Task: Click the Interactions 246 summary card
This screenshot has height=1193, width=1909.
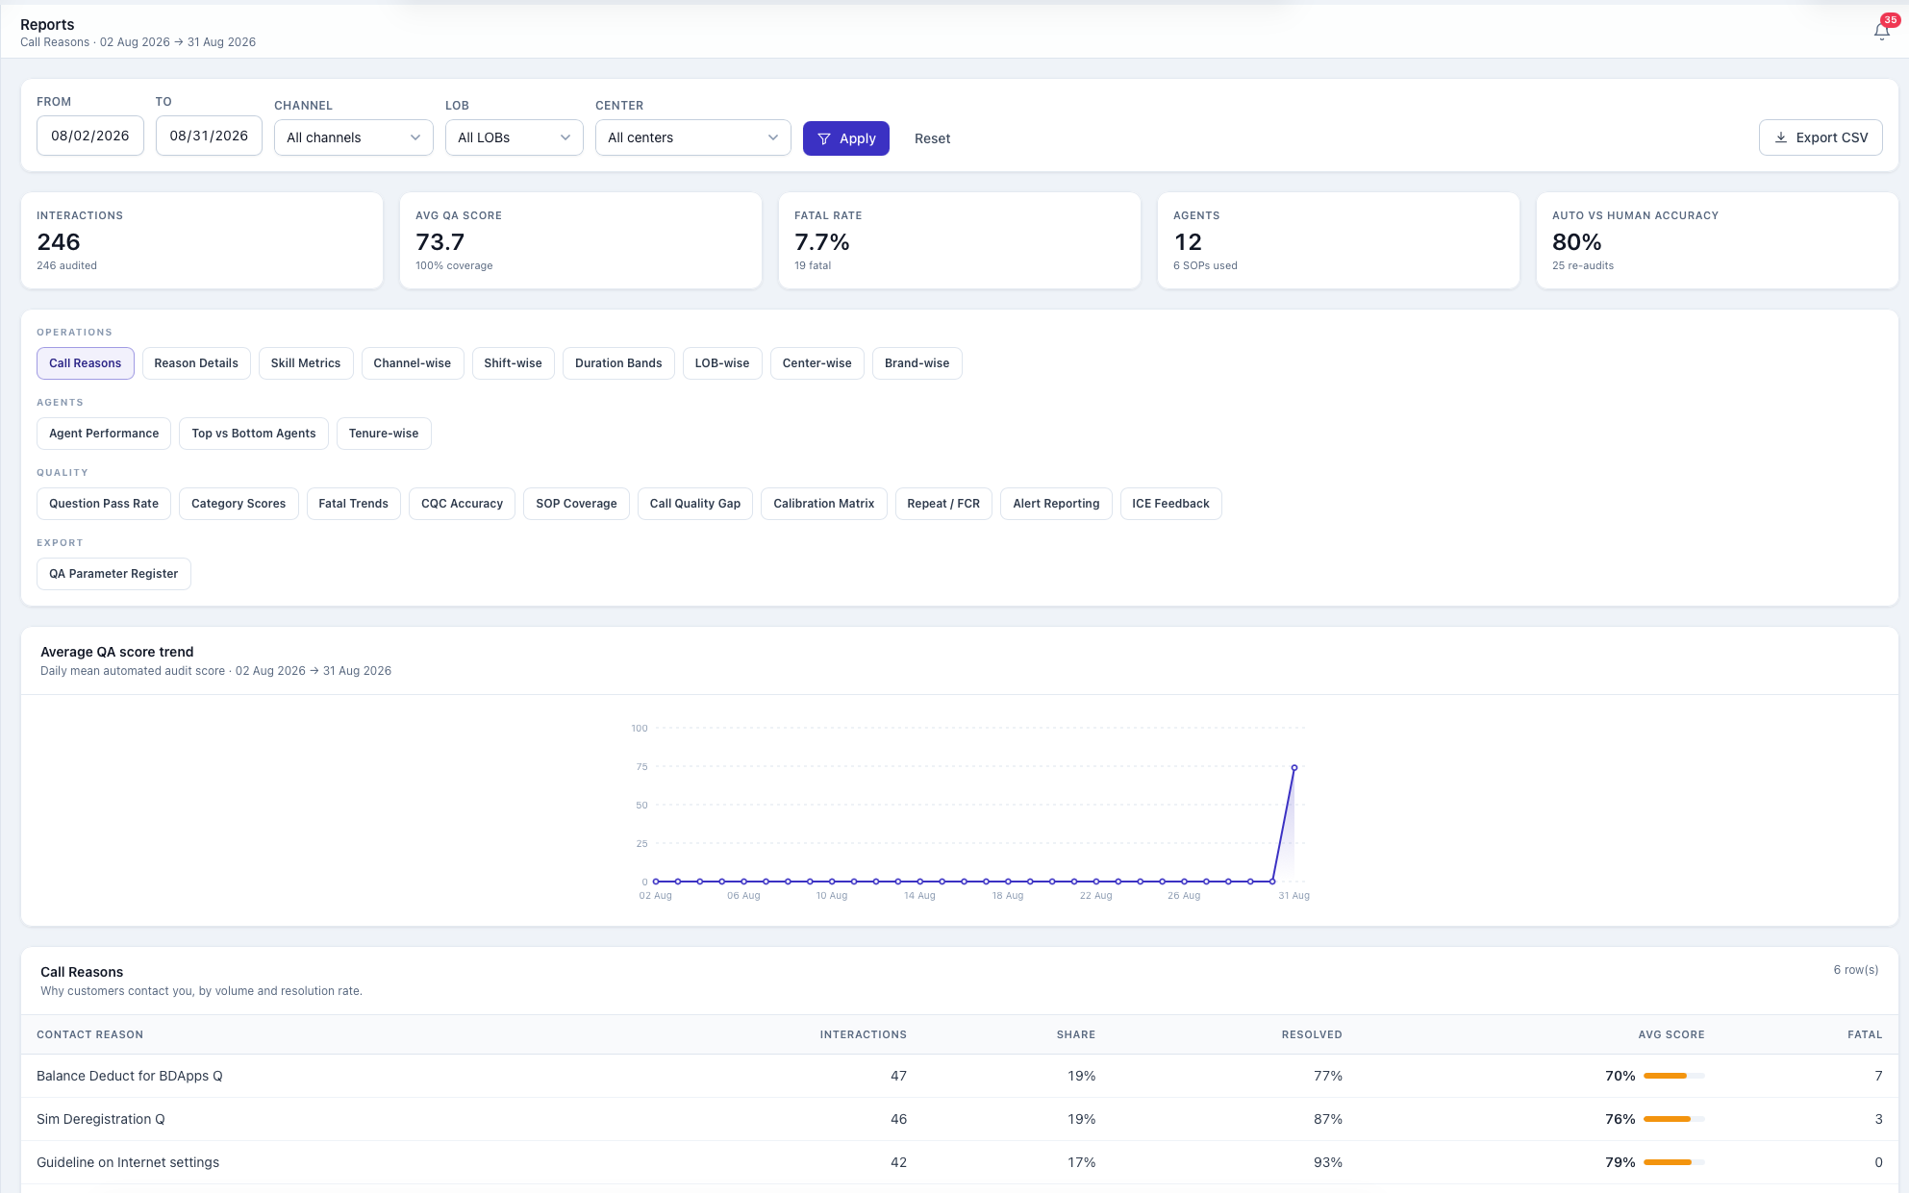Action: pos(202,240)
